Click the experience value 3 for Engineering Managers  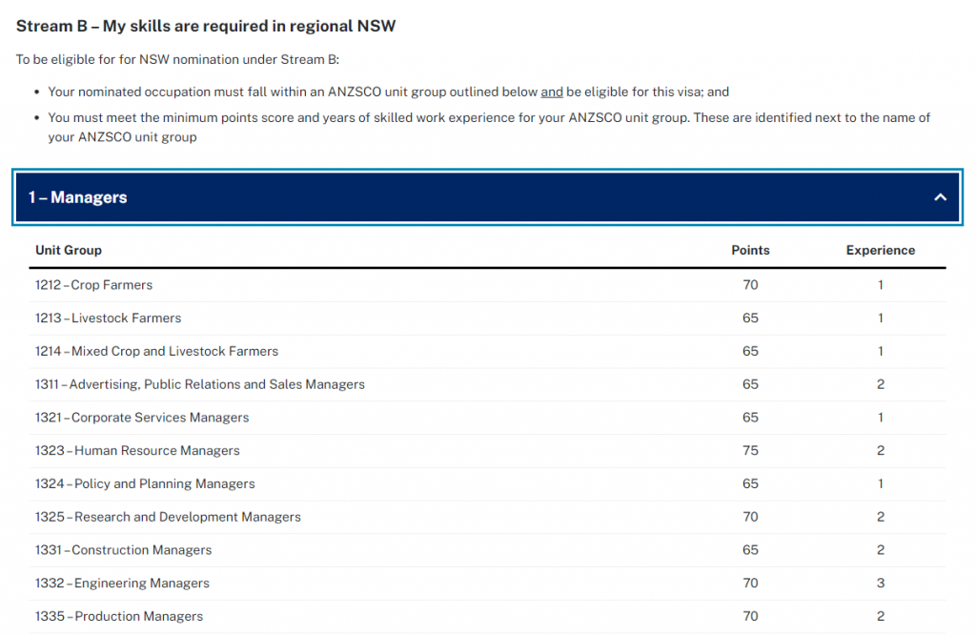click(881, 584)
